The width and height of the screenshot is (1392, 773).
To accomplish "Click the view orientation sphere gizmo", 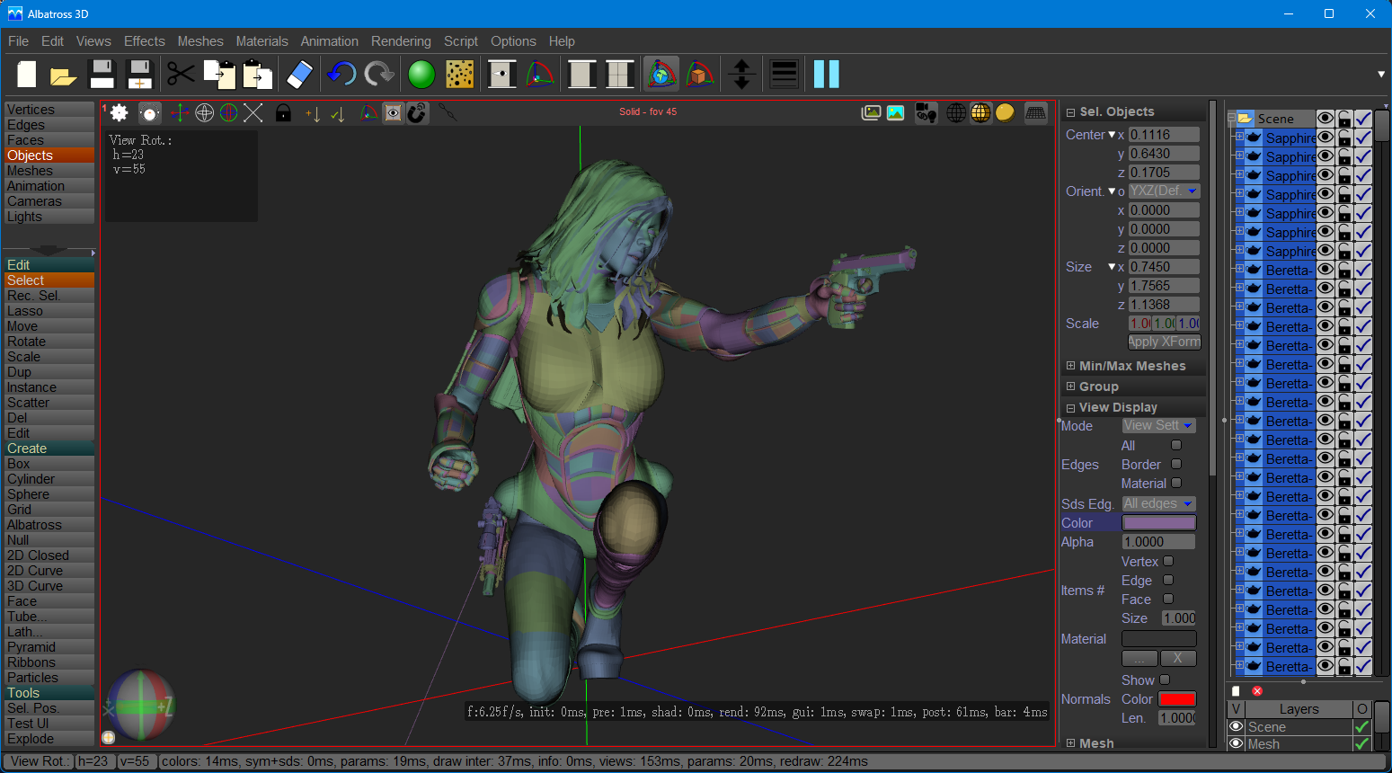I will click(141, 706).
